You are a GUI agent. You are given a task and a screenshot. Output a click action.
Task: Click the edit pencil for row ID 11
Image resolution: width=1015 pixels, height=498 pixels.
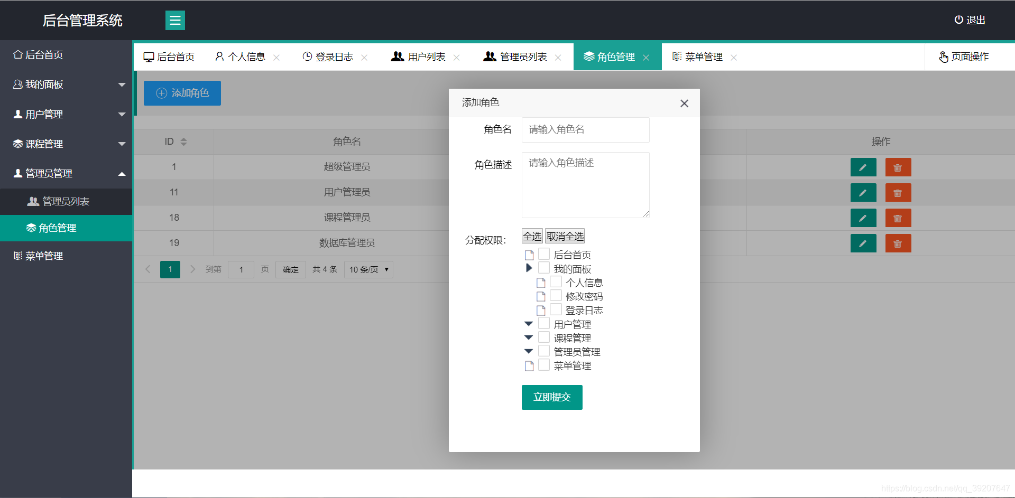pyautogui.click(x=863, y=193)
